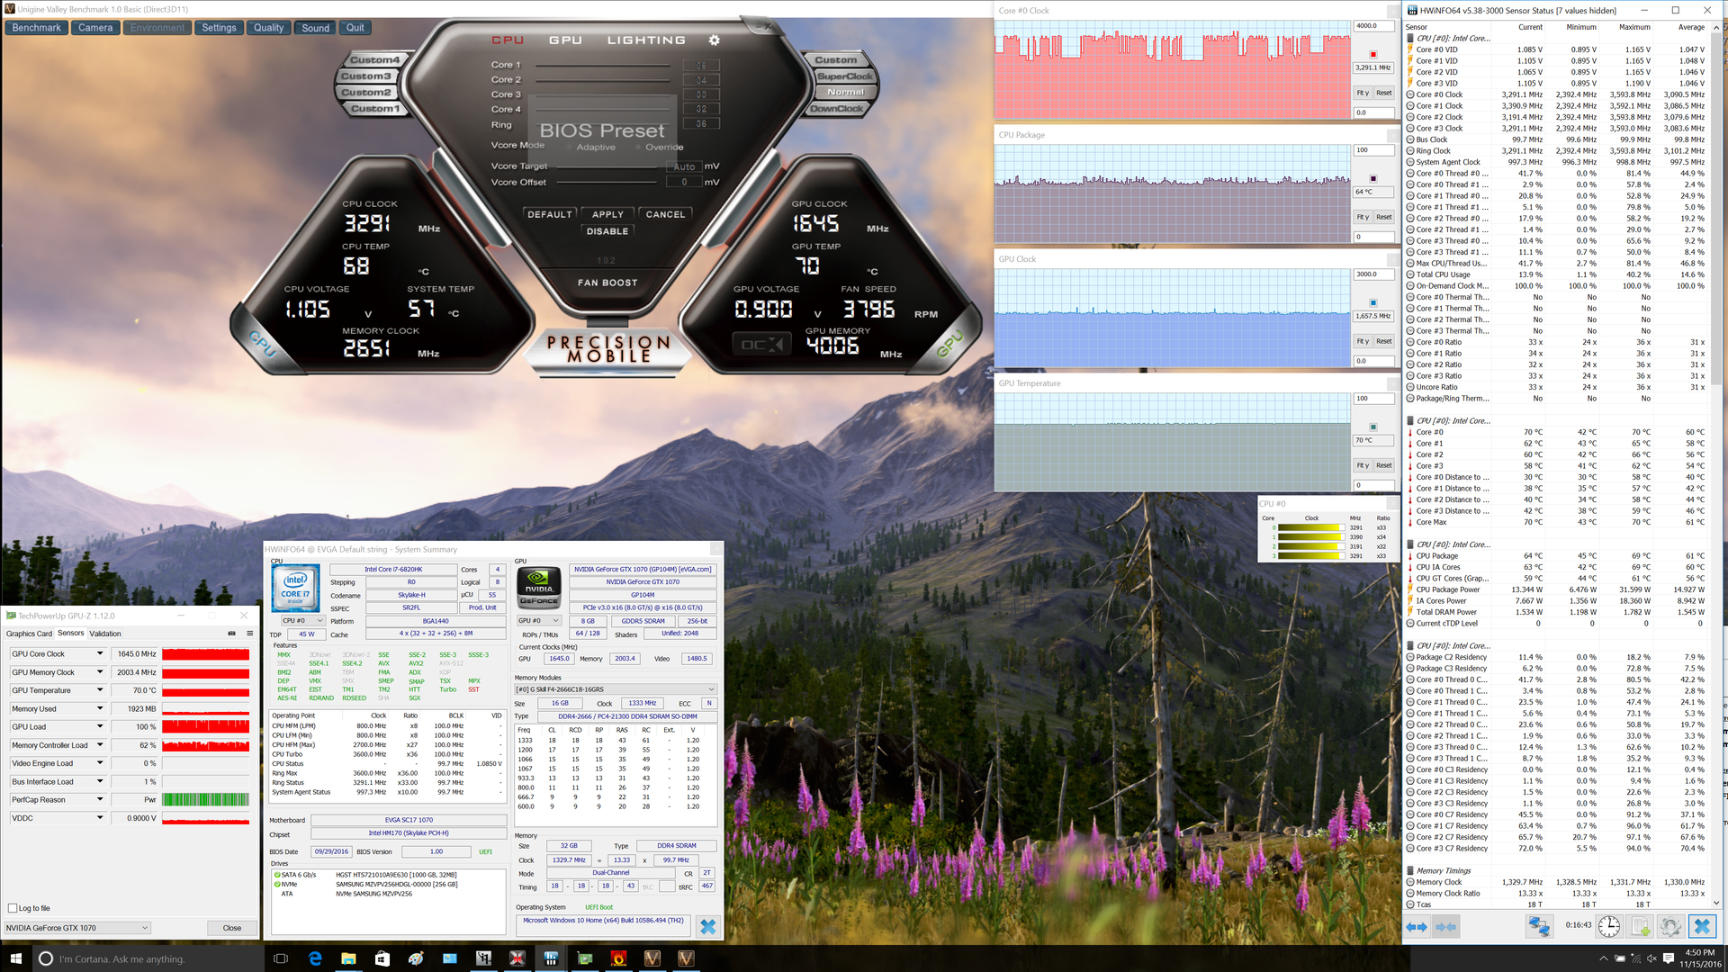Open Task View on taskbar

click(281, 958)
